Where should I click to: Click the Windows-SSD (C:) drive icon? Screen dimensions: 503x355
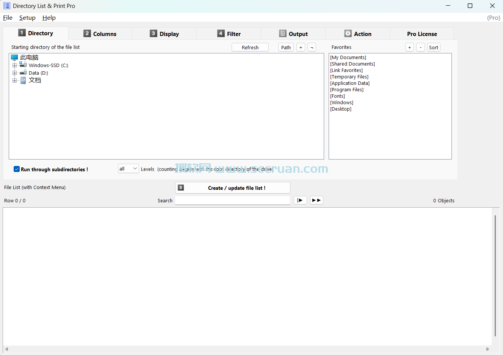point(23,65)
